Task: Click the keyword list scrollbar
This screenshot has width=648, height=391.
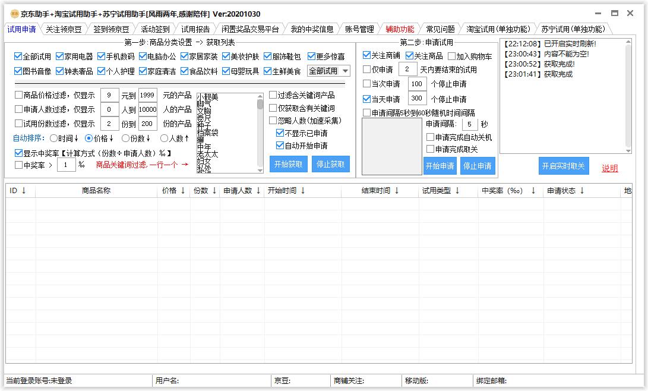Action: [260, 133]
